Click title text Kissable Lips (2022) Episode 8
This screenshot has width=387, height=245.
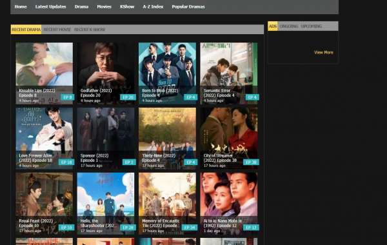[x=37, y=93]
